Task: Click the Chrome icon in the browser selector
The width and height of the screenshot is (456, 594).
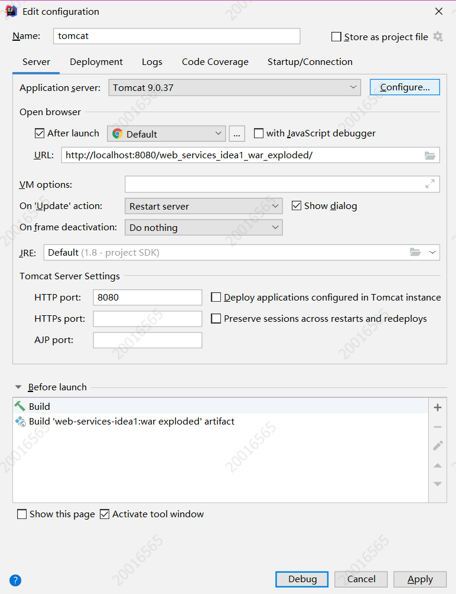Action: (118, 133)
